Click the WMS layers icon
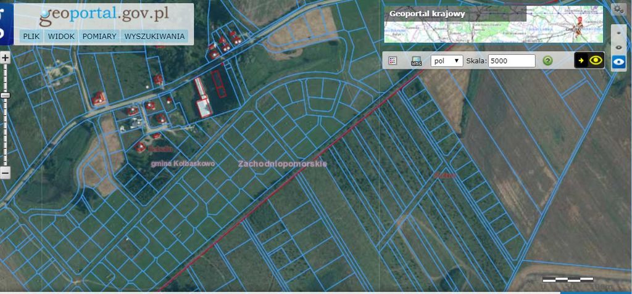This screenshot has width=632, height=294. tap(416, 60)
